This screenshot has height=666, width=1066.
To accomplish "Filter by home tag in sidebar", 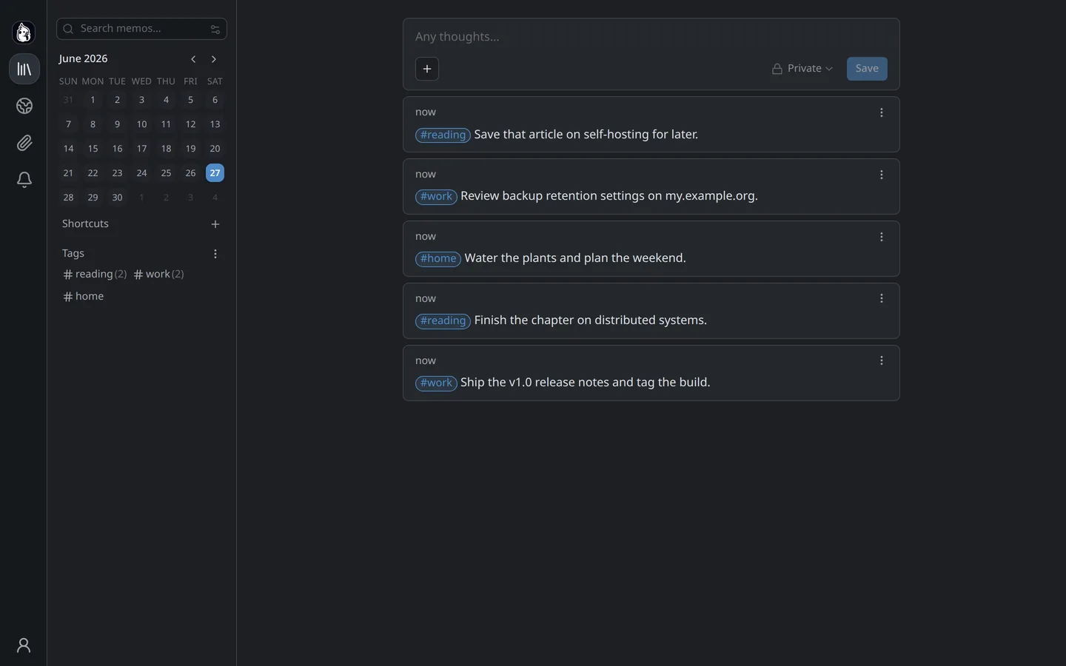I will [x=84, y=297].
